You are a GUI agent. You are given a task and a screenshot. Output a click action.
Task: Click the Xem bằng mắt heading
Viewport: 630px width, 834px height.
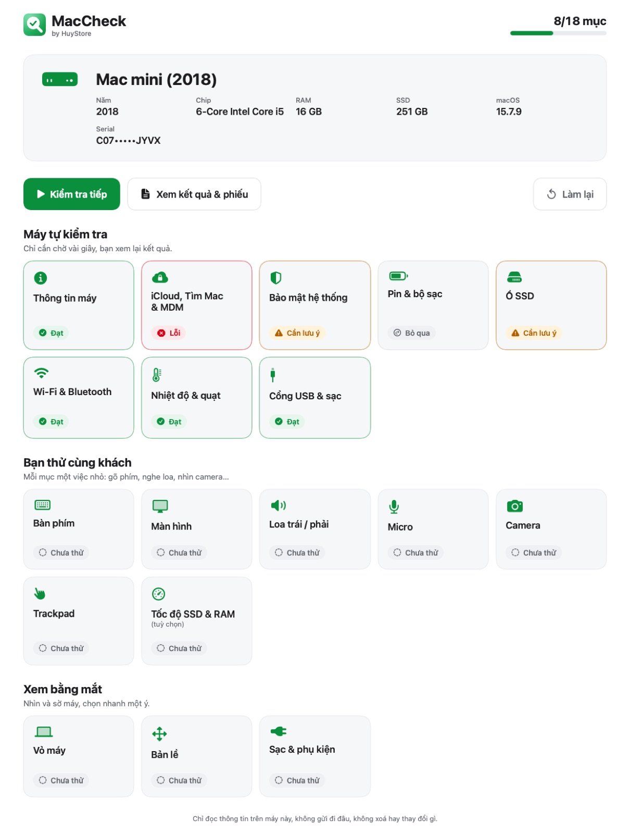(63, 689)
